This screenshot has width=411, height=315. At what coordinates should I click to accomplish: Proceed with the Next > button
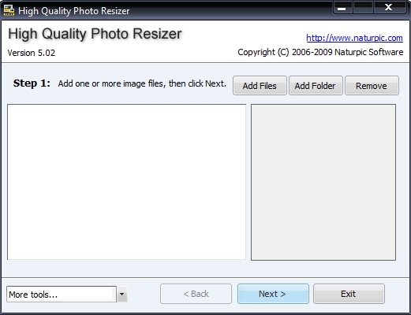coord(273,294)
